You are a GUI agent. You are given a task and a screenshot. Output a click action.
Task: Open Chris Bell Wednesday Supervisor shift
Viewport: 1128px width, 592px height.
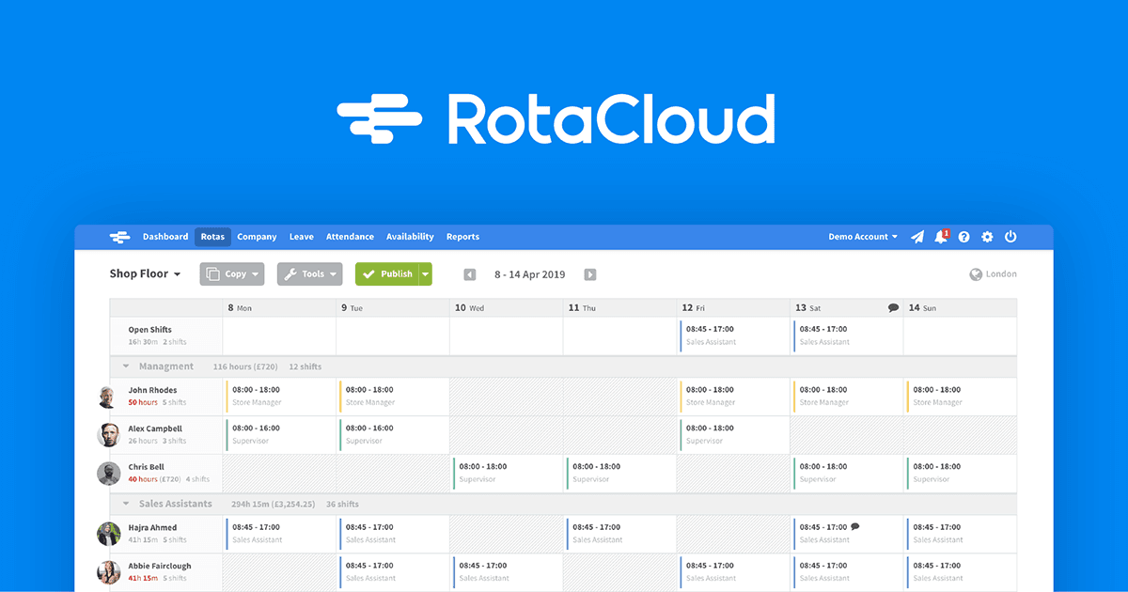coord(507,473)
